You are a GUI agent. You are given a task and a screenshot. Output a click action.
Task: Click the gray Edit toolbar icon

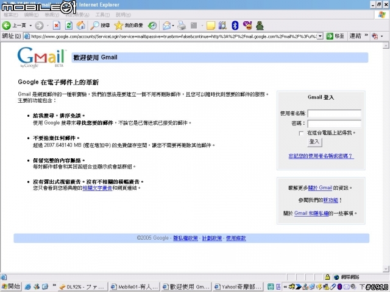194,26
